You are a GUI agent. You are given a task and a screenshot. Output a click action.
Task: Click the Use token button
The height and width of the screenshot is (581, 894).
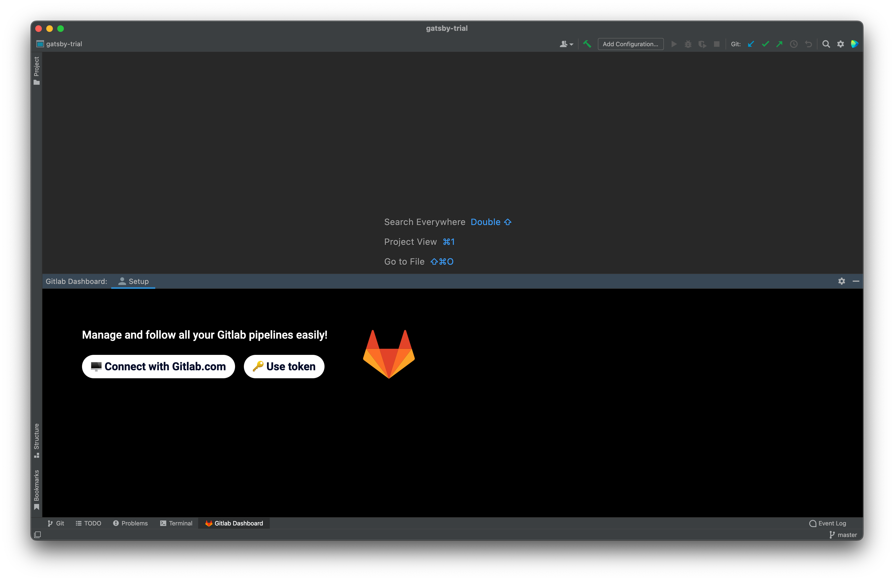pyautogui.click(x=284, y=367)
